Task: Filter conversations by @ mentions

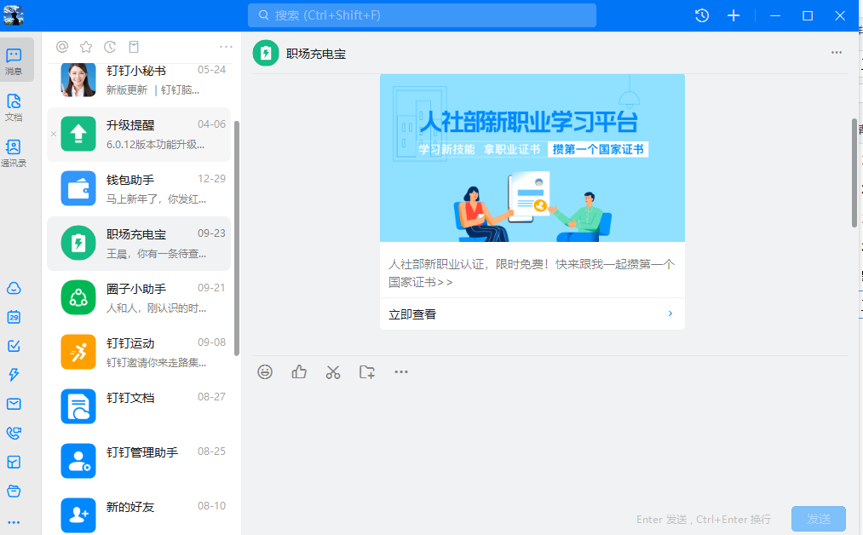Action: tap(62, 47)
